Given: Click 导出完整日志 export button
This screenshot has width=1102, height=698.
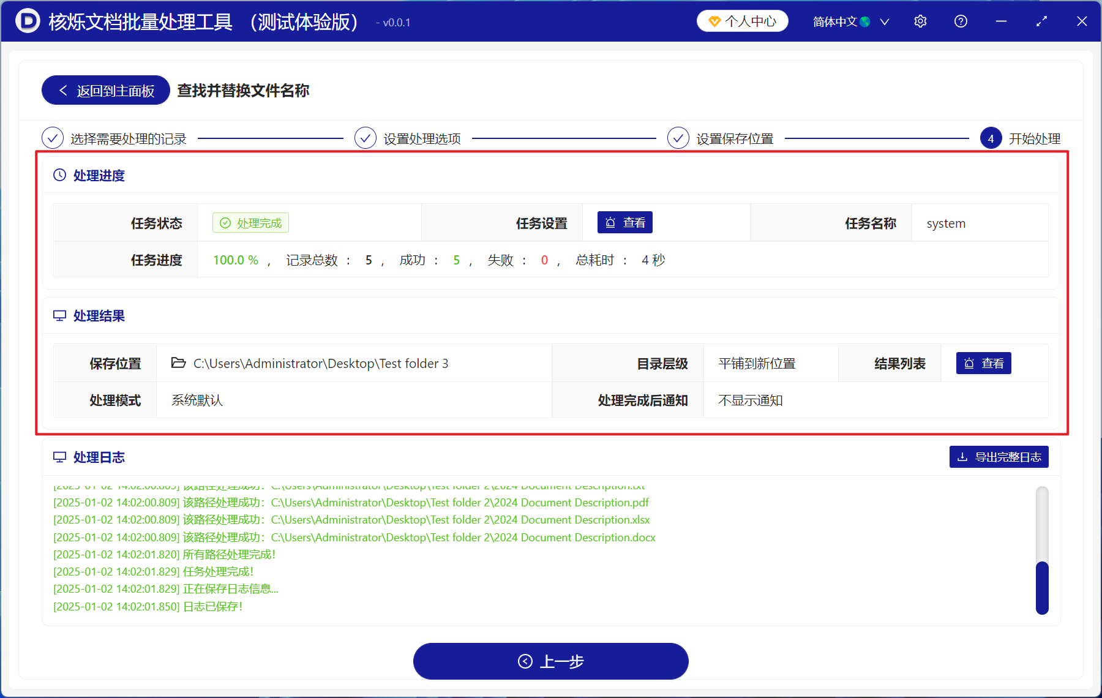Looking at the screenshot, I should 999,457.
